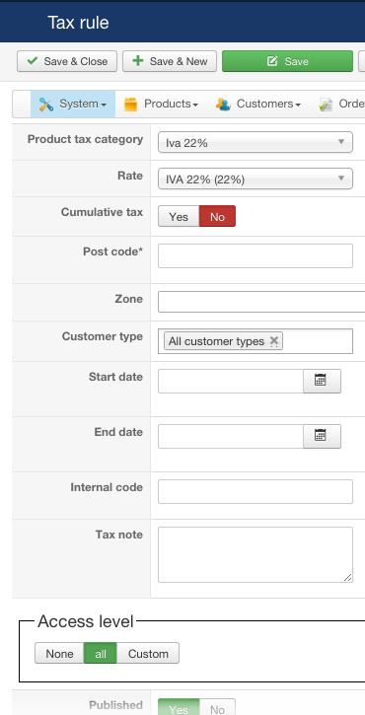This screenshot has height=715, width=365.
Task: Open the Start date calendar picker
Action: pos(322,381)
